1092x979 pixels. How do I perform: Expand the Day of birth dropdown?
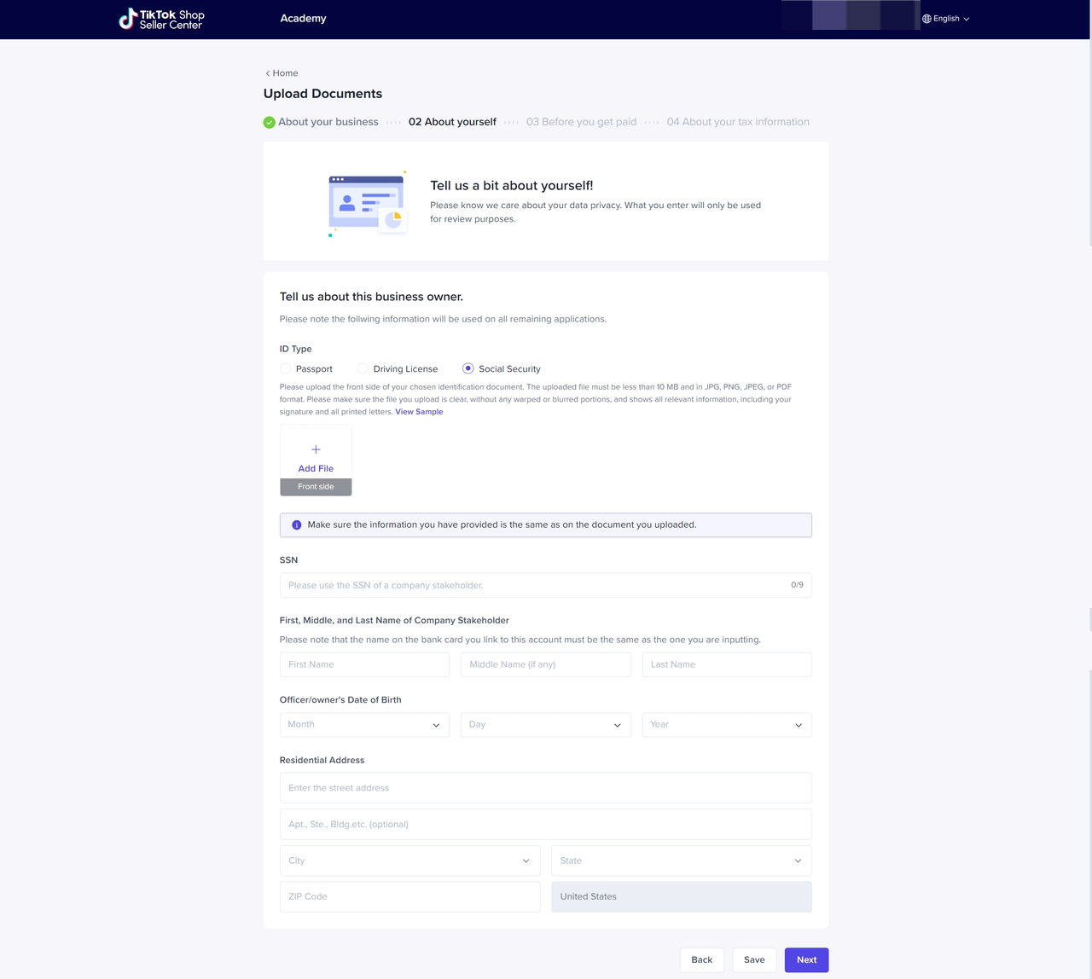(545, 725)
